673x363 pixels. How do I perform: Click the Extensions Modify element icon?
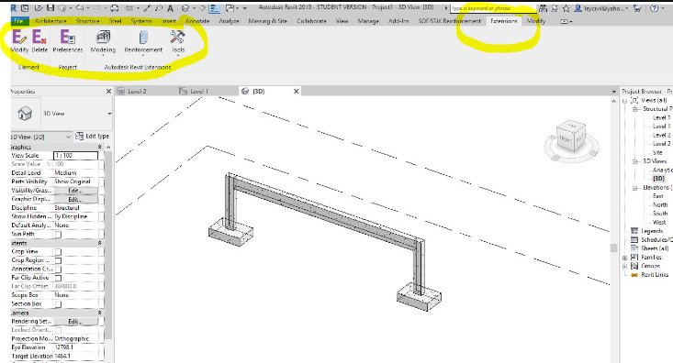click(x=19, y=38)
